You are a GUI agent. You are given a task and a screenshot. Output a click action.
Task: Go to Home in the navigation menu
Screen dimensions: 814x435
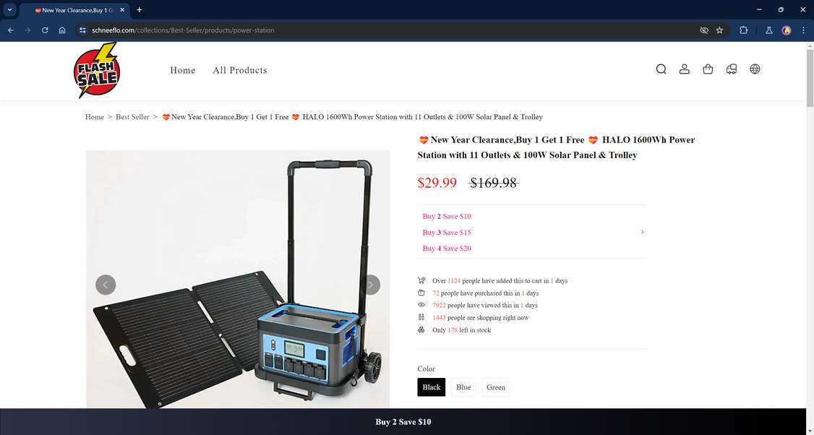pyautogui.click(x=183, y=70)
